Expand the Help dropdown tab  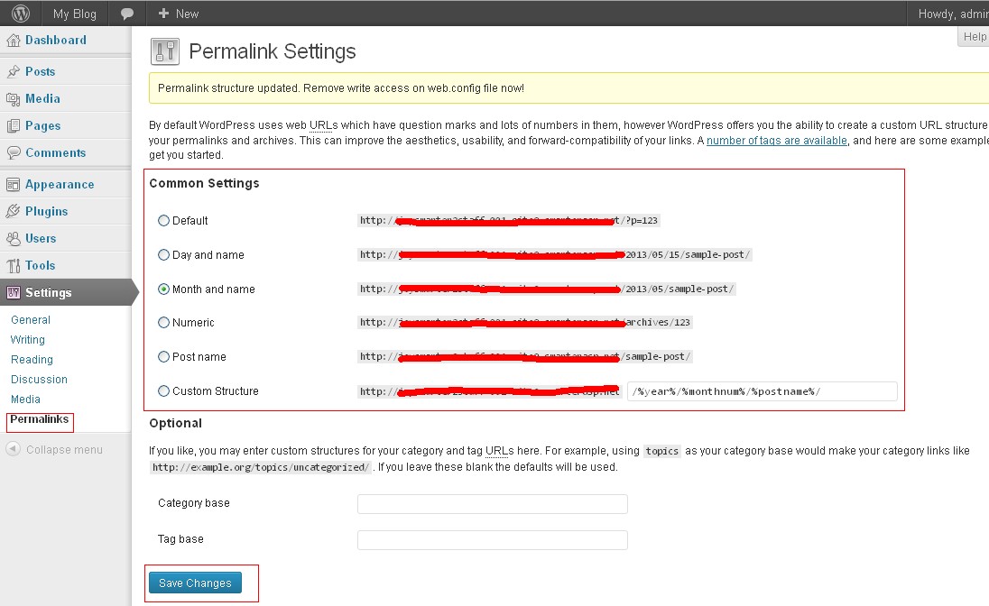[x=974, y=37]
